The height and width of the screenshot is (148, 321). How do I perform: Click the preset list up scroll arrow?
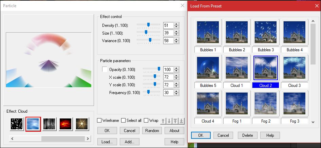point(313,21)
